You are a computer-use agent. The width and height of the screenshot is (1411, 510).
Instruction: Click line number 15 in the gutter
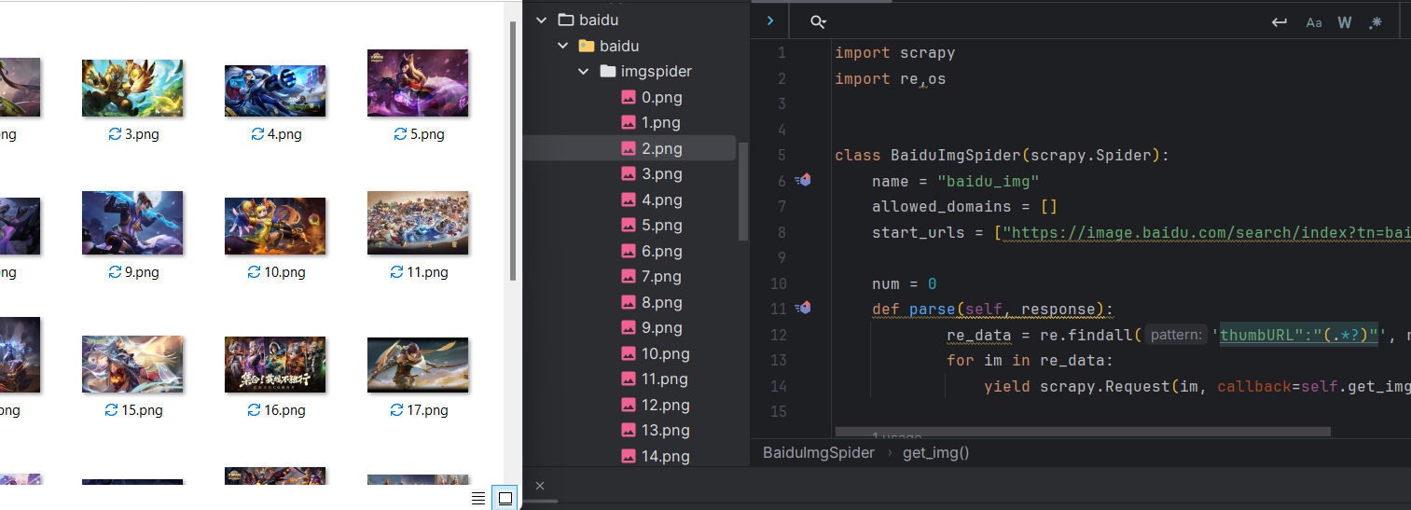click(x=778, y=411)
